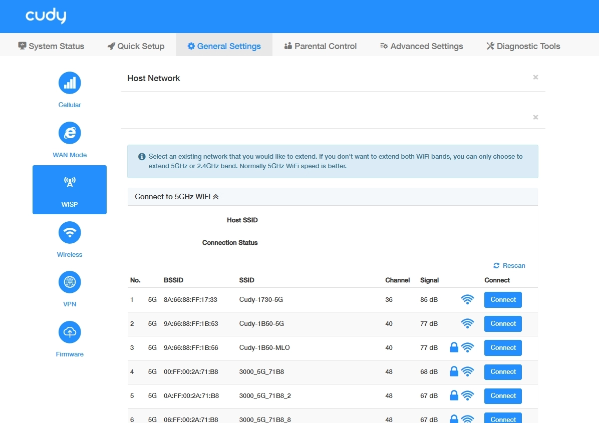Click the Host Network heading

154,78
